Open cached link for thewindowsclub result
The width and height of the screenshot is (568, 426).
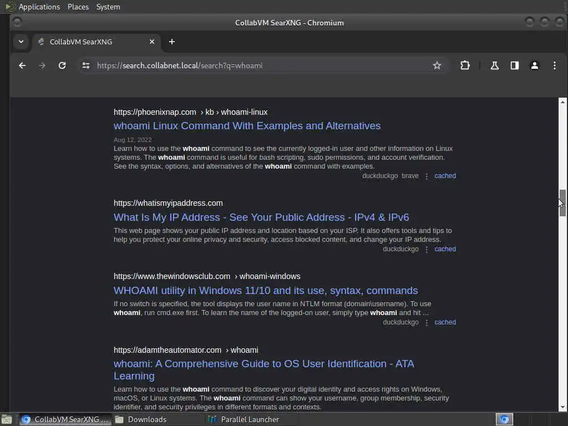445,322
